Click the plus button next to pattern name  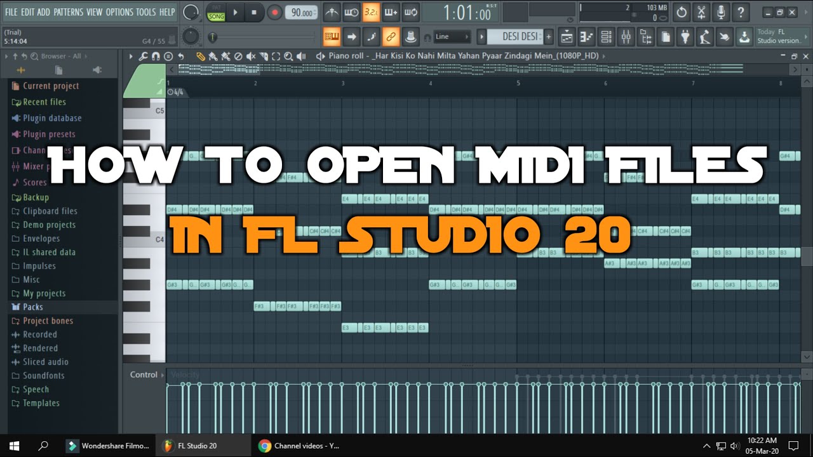[549, 37]
